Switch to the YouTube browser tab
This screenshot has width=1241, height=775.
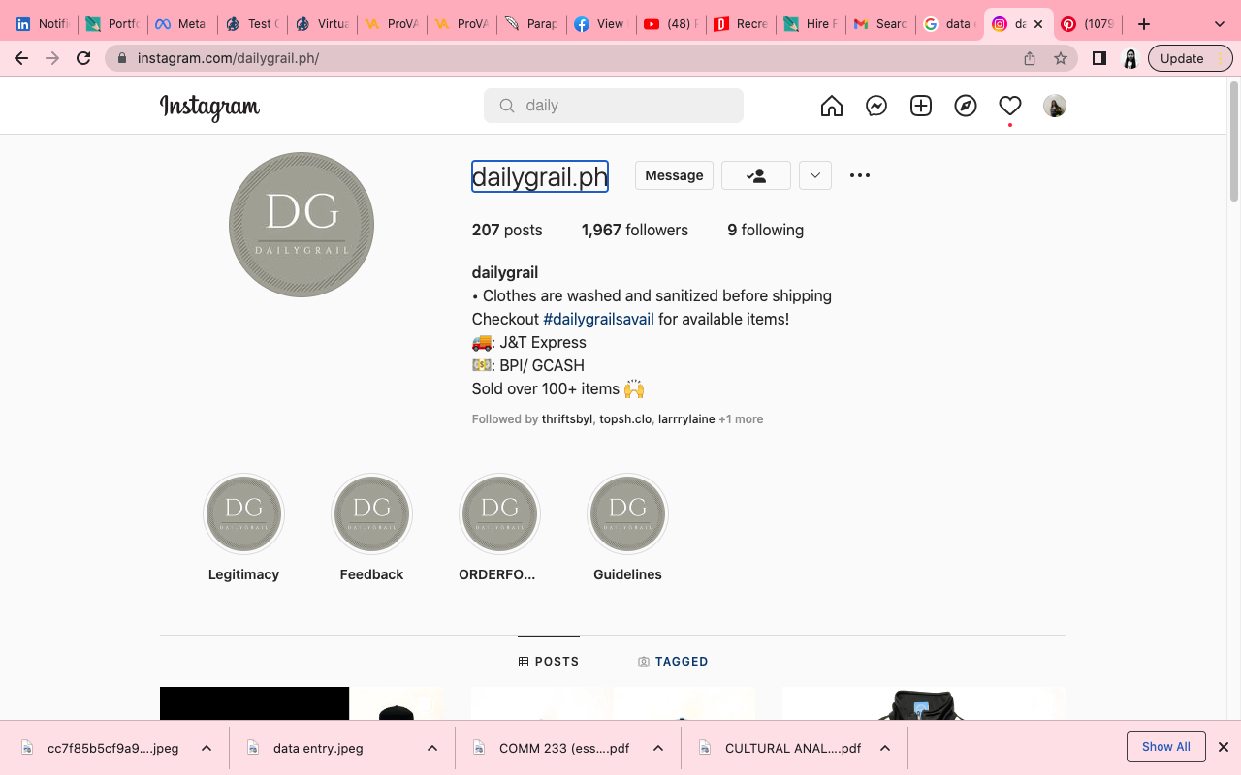click(x=670, y=24)
